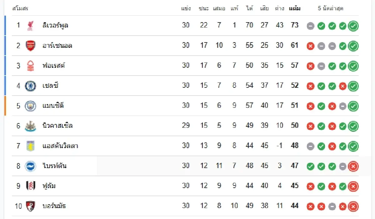
Task: Click the Fulham club crest icon
Action: pos(30,186)
